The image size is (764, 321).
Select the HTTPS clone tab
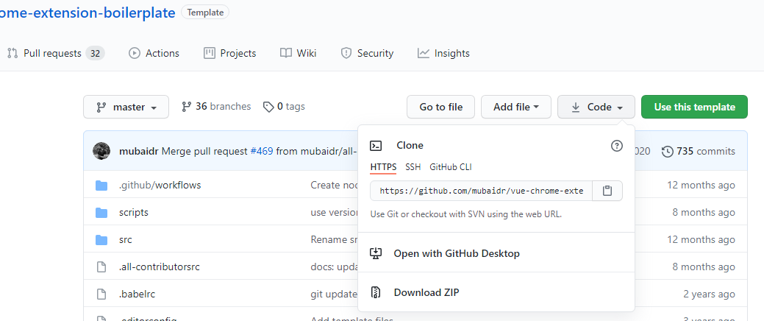[x=383, y=167]
